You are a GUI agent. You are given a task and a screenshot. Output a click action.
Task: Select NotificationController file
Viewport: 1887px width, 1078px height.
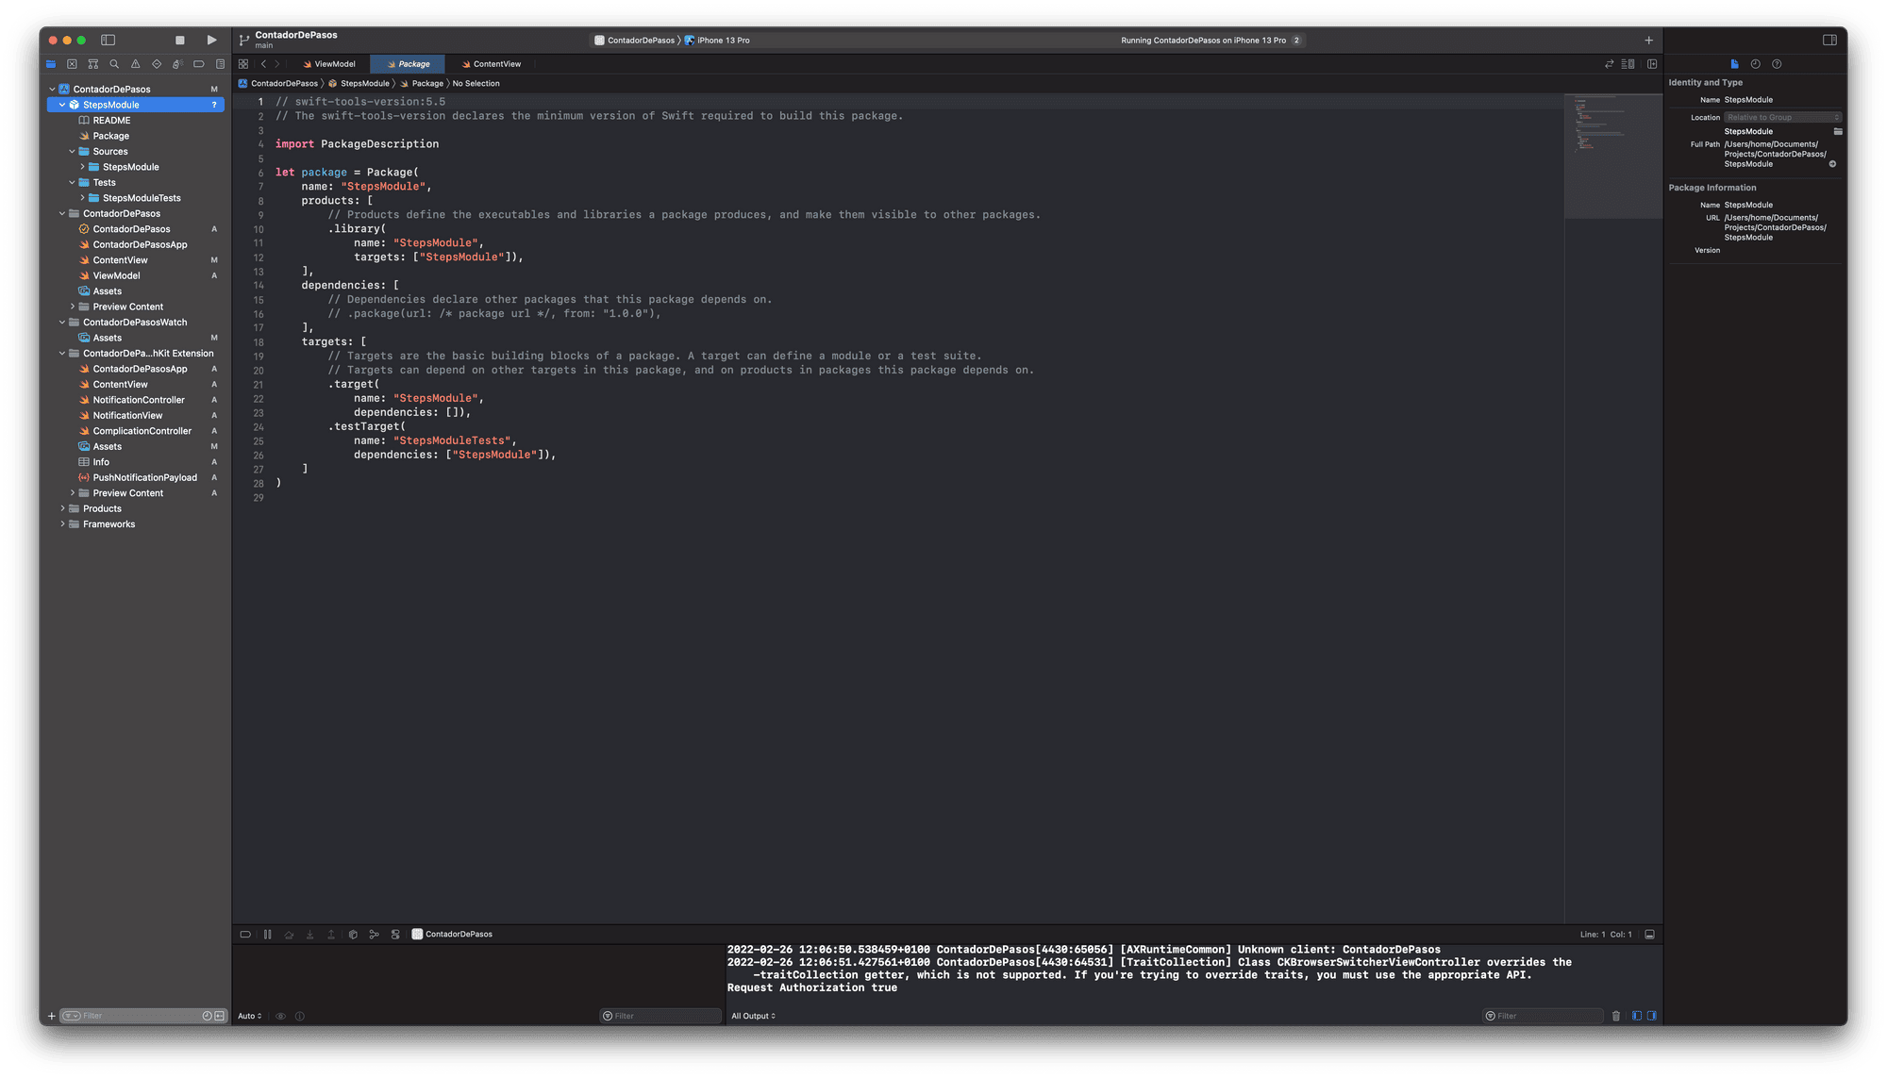[x=139, y=400]
